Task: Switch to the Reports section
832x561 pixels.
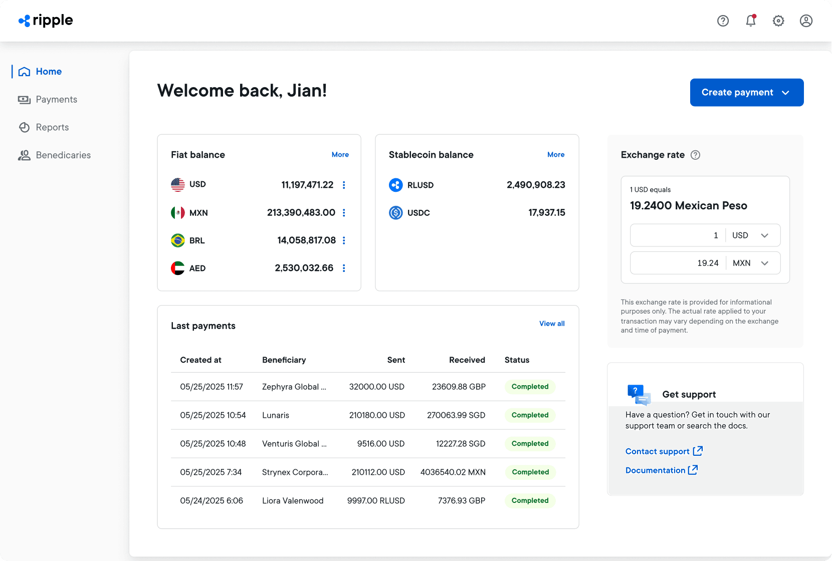Action: 52,127
